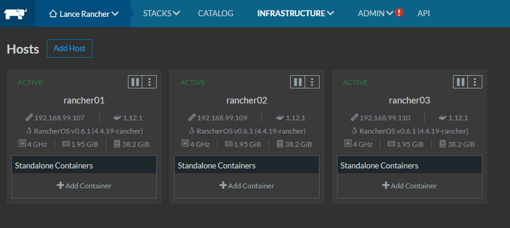Click the memory icon on rancher01

[66, 144]
